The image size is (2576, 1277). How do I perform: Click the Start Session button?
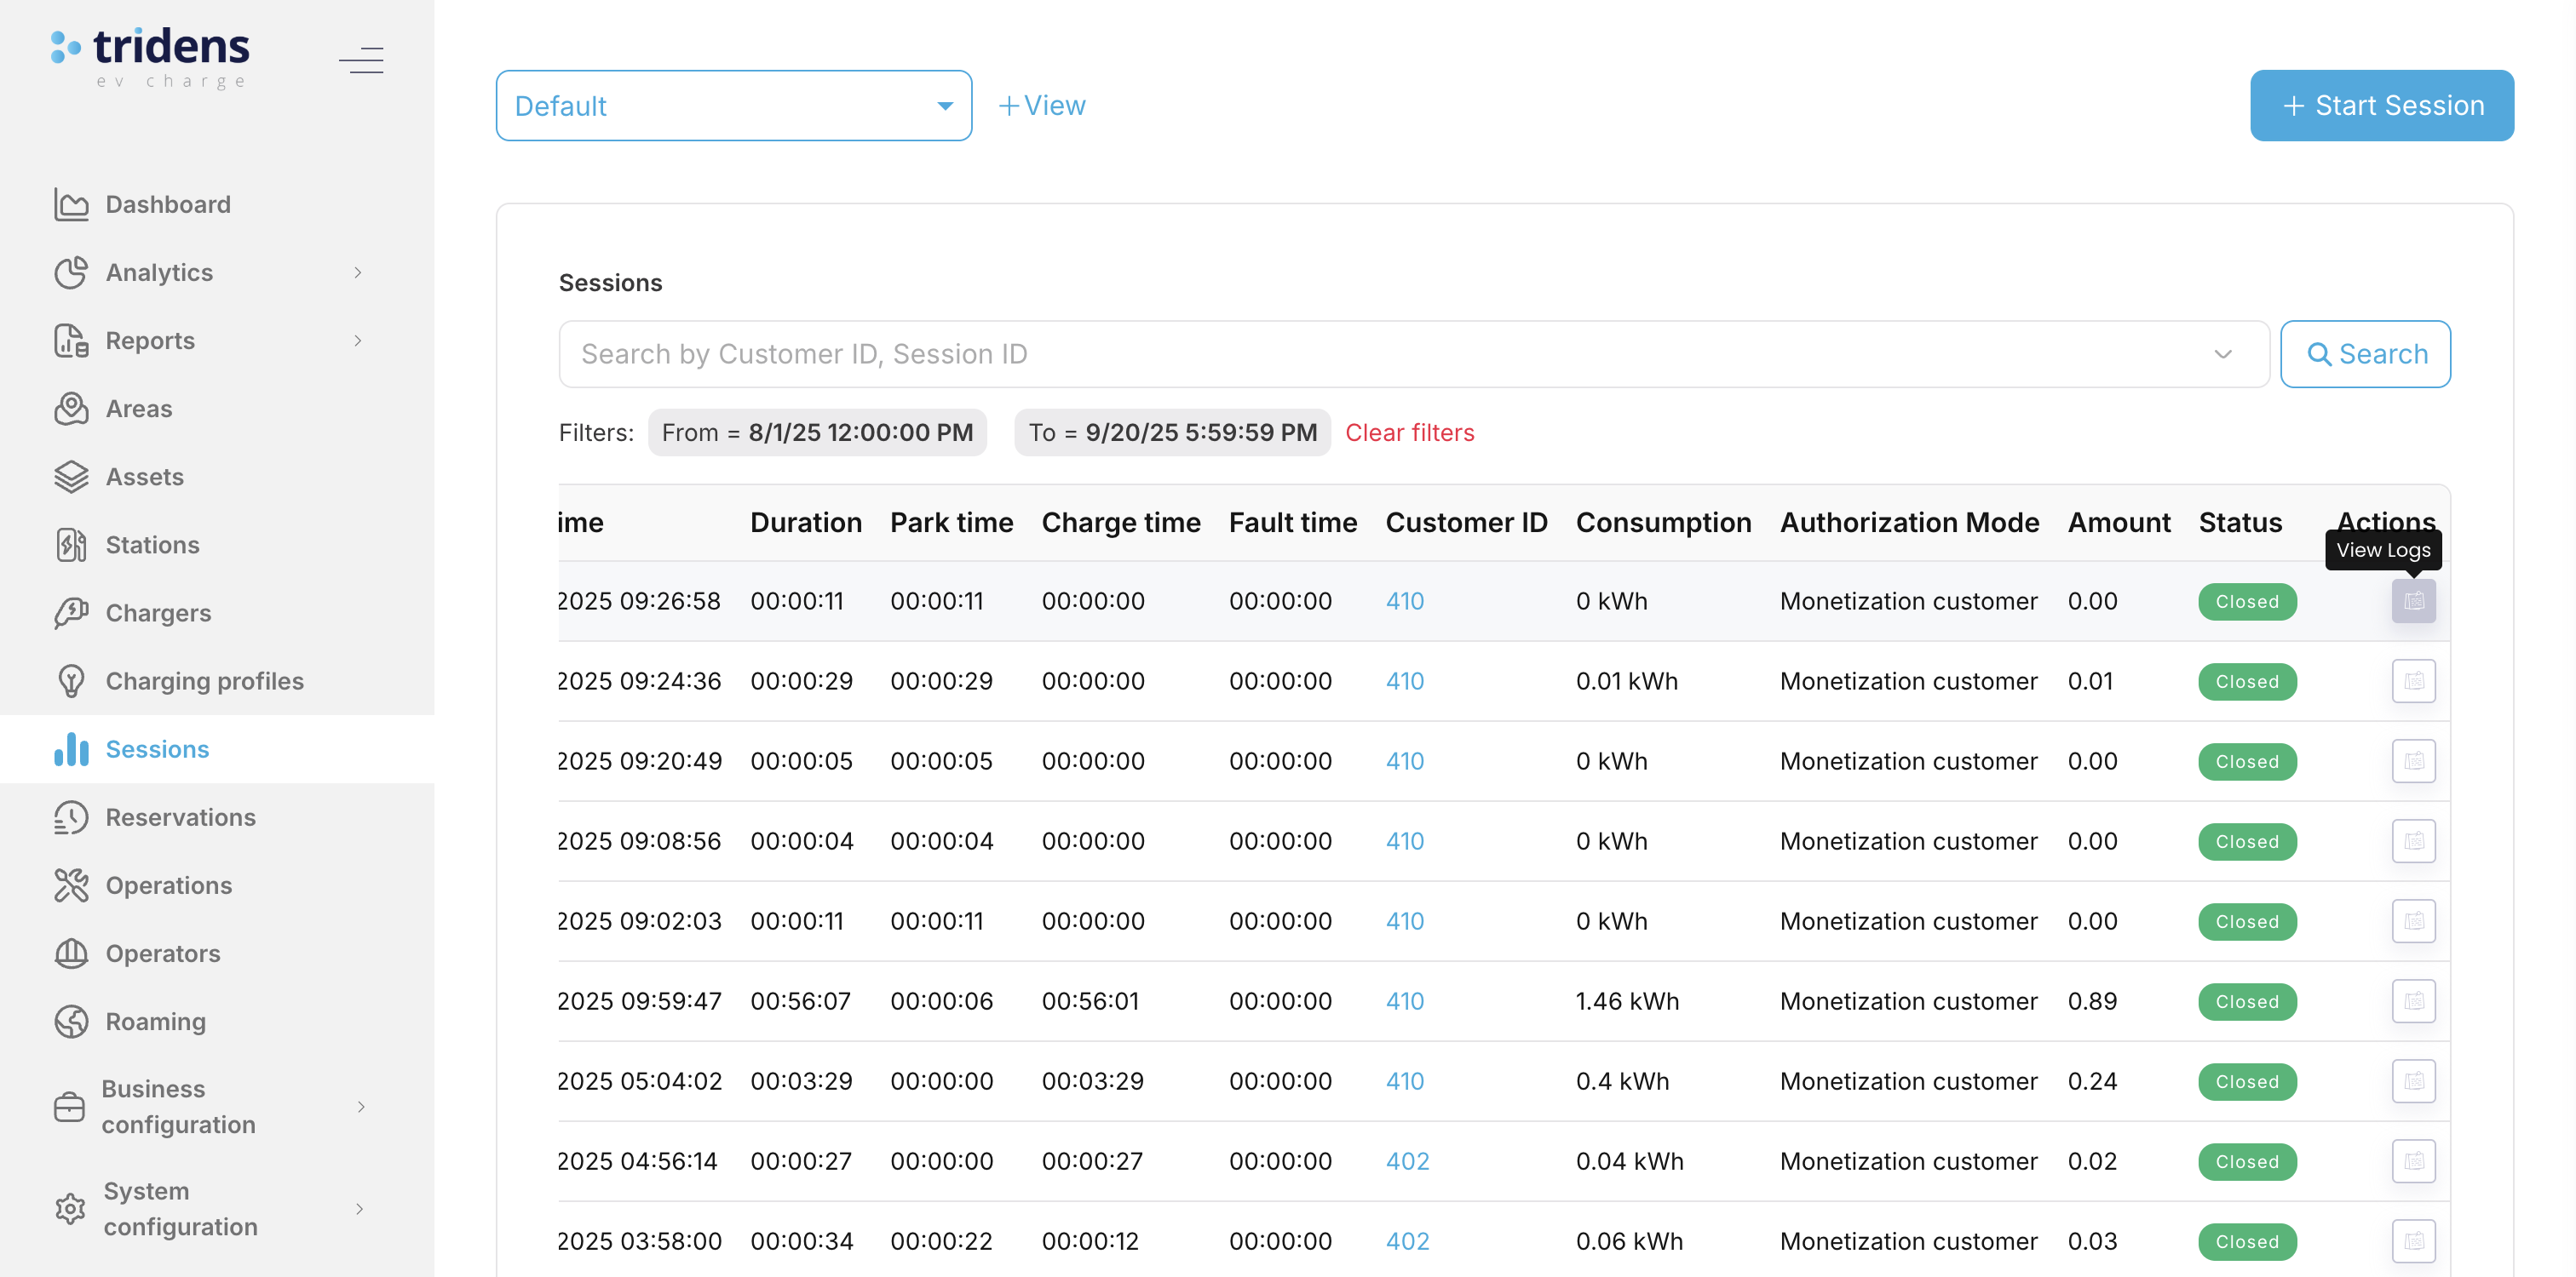[x=2381, y=105]
